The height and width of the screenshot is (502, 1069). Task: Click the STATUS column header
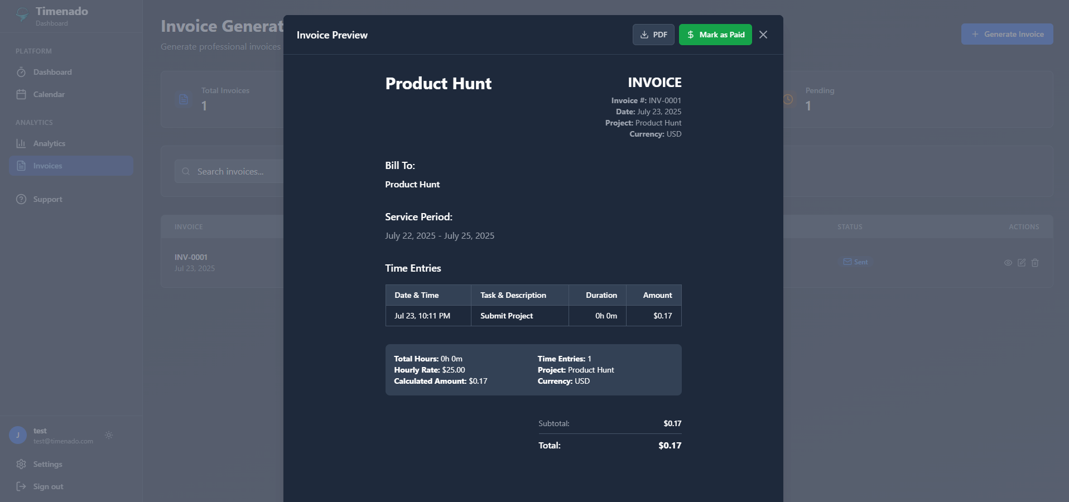[850, 227]
